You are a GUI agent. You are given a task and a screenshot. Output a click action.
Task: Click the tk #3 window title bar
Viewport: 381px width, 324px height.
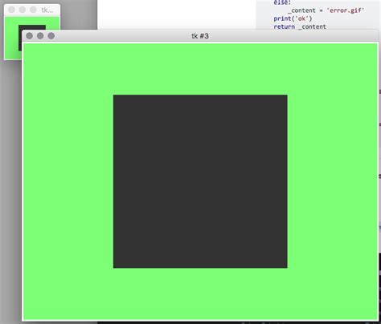coord(200,36)
